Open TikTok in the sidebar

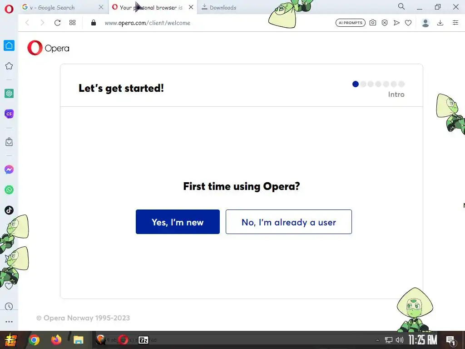pos(9,210)
